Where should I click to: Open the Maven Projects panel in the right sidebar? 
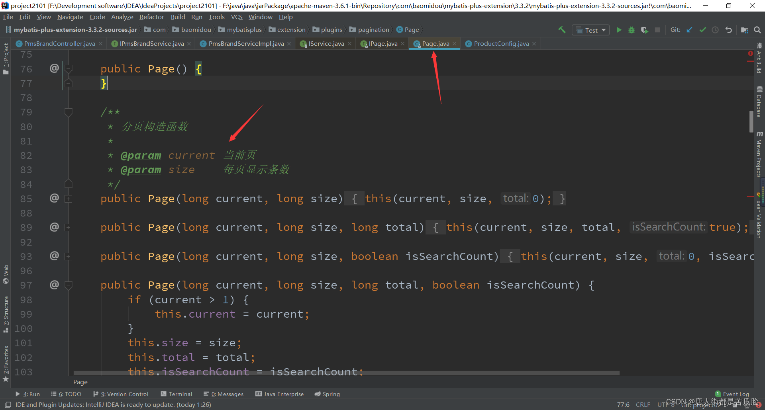coord(759,154)
